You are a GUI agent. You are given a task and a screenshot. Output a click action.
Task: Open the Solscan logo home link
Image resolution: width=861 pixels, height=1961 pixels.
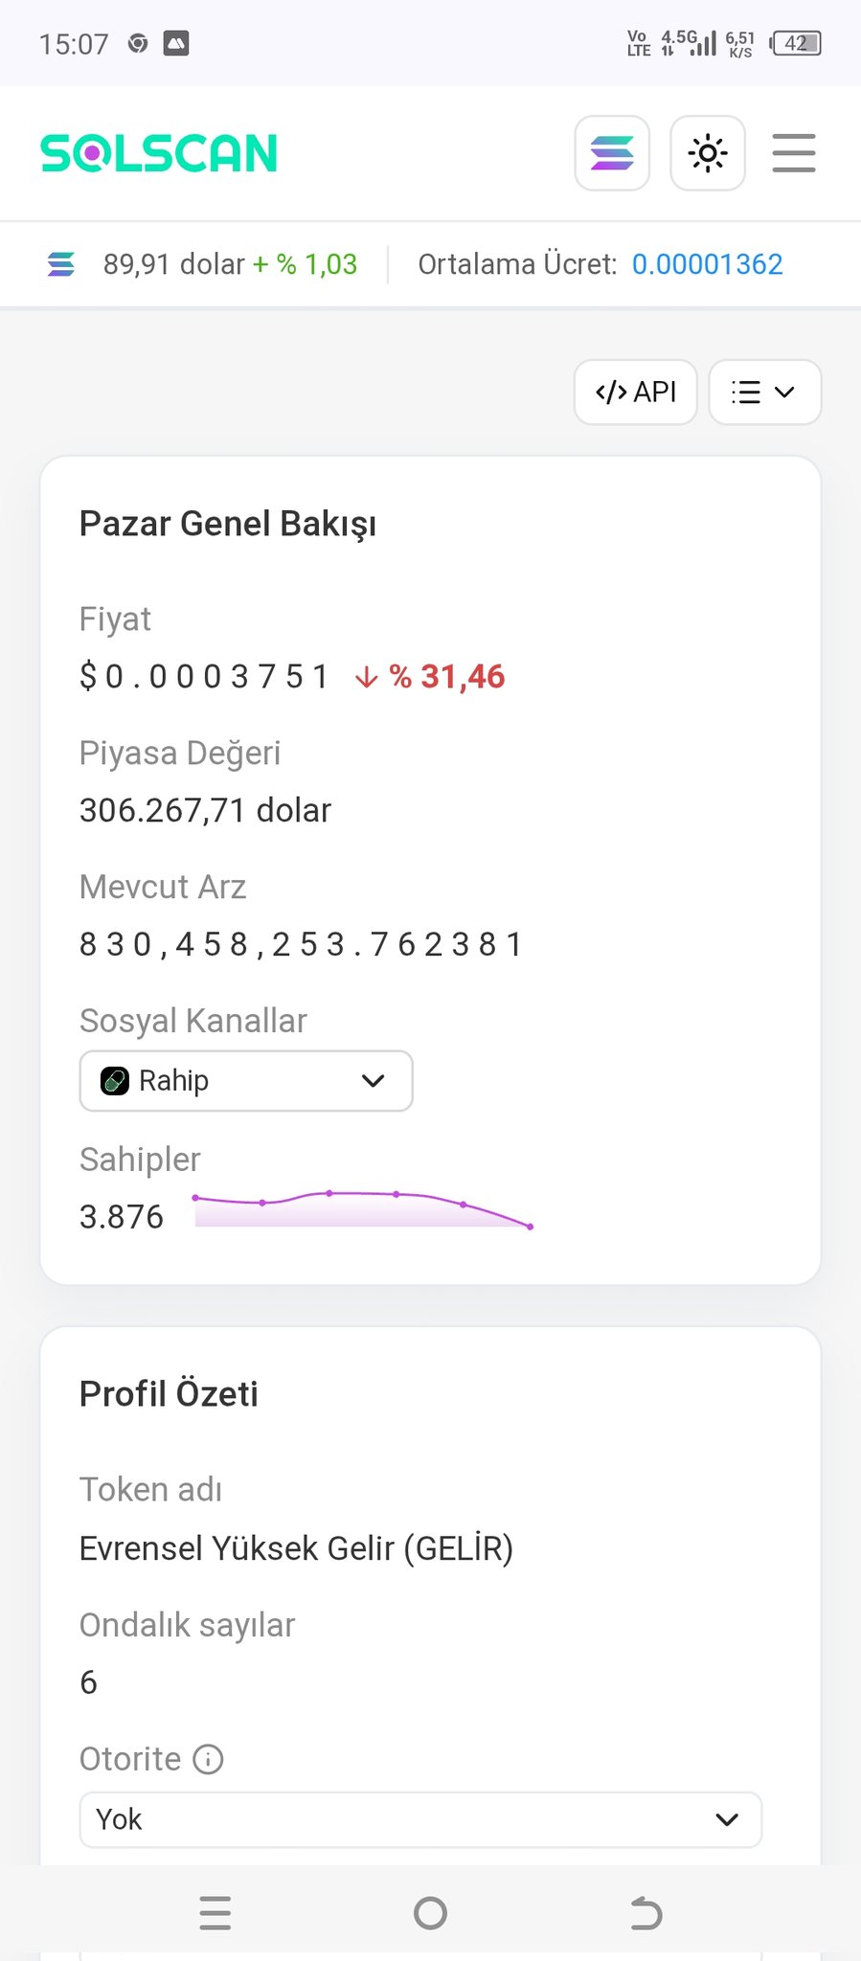coord(159,153)
